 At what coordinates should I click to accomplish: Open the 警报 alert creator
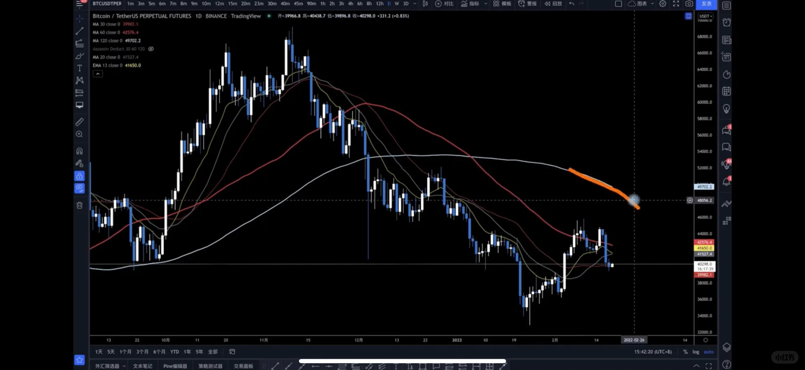pyautogui.click(x=527, y=4)
